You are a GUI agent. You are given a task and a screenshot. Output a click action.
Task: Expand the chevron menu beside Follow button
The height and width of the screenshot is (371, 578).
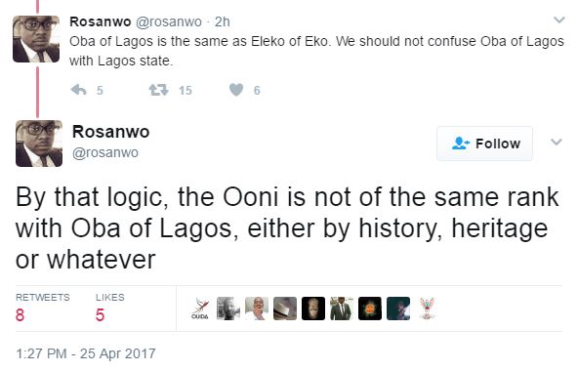click(557, 142)
